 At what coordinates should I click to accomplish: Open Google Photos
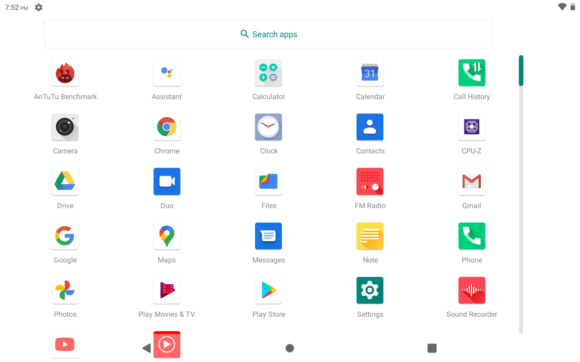click(x=65, y=291)
